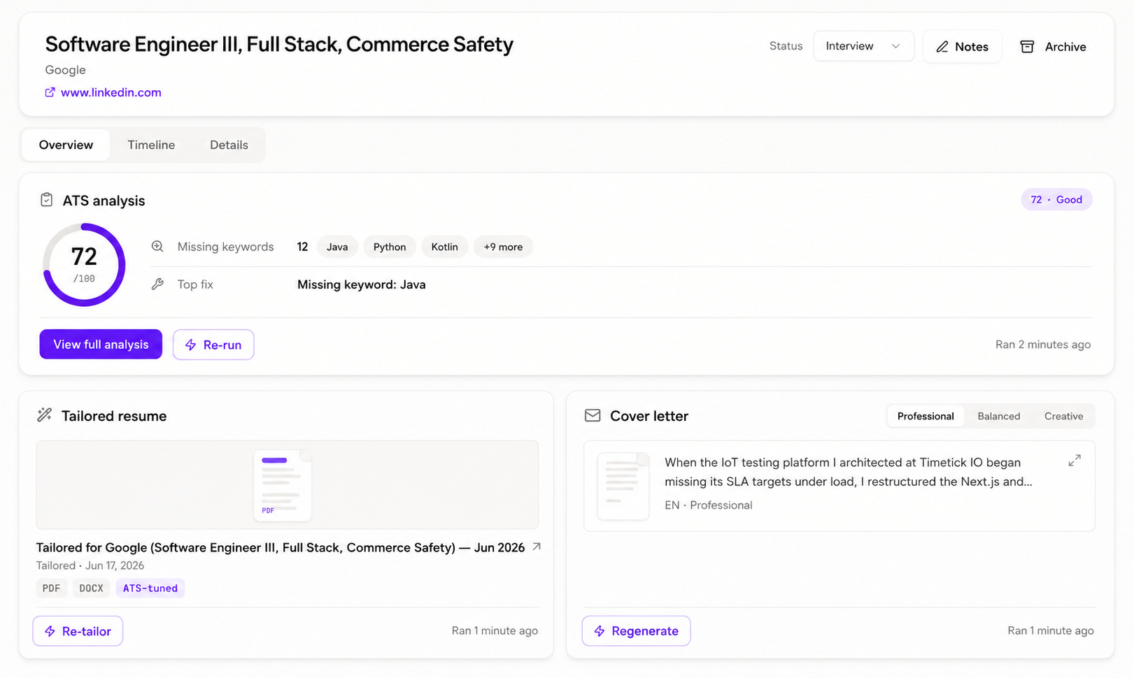1134x678 pixels.
Task: Click the Missing keywords magnifier icon
Action: [157, 247]
